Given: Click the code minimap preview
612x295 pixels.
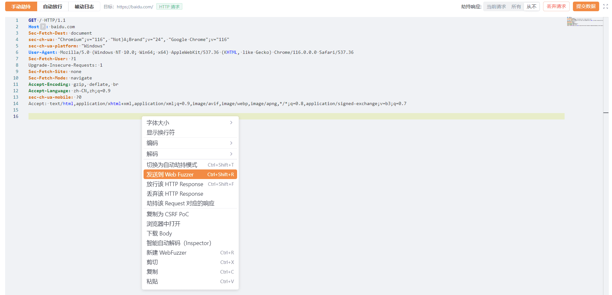Looking at the screenshot, I should pyautogui.click(x=585, y=22).
